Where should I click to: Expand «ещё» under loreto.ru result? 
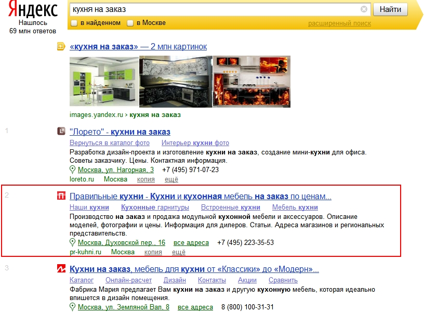[171, 179]
